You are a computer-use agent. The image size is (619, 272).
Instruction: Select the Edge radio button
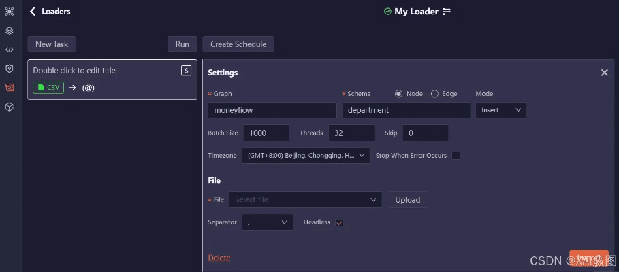pyautogui.click(x=434, y=94)
